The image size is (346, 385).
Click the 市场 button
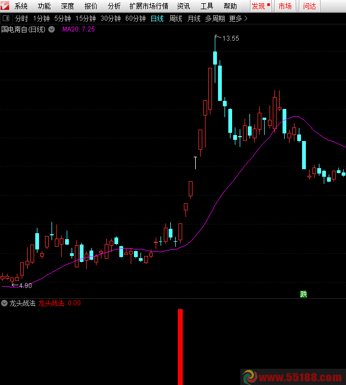point(285,7)
